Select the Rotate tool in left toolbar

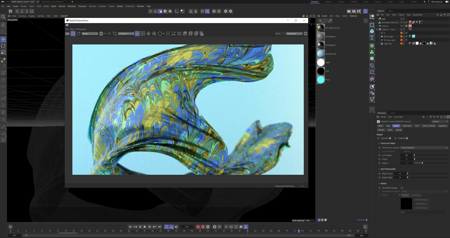point(3,46)
